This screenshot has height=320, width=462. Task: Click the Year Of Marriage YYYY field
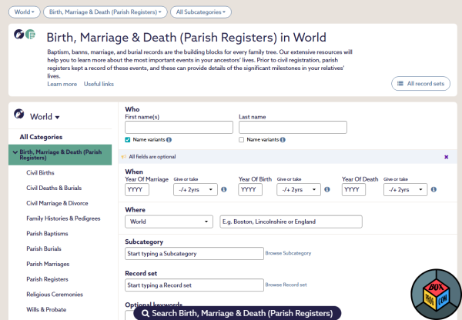137,189
